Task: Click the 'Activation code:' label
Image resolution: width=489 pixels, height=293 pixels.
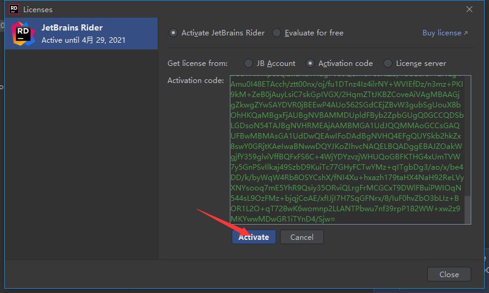Action: click(196, 81)
